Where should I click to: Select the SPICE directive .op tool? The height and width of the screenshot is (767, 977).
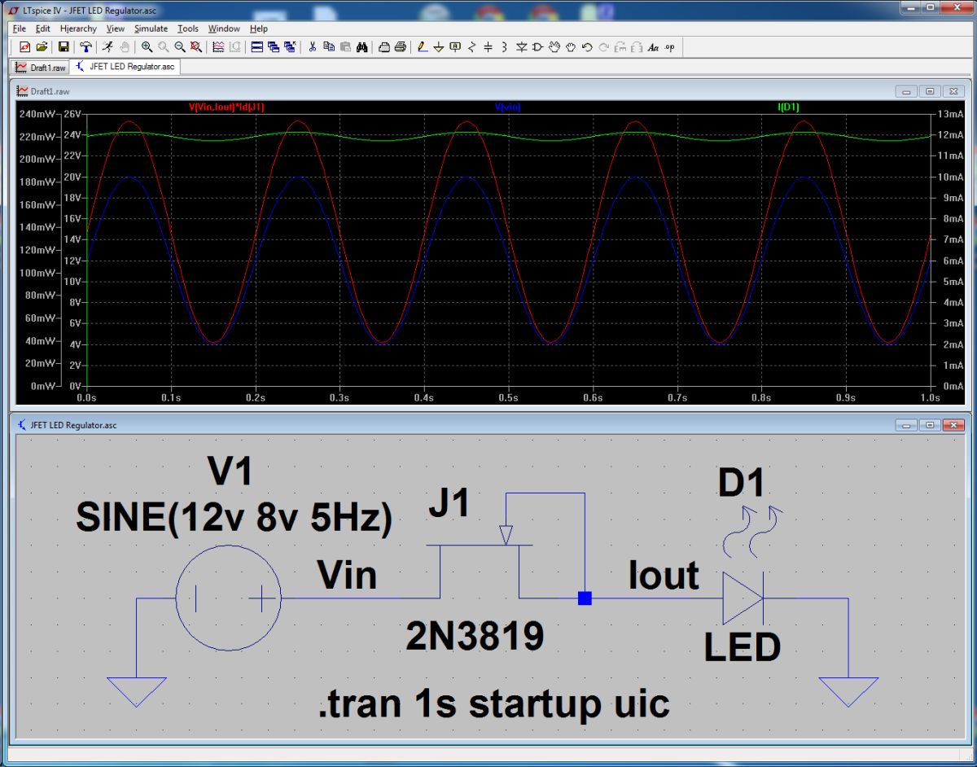(x=669, y=47)
